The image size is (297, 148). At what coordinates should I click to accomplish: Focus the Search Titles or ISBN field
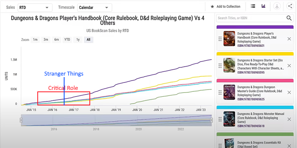[x=251, y=18]
